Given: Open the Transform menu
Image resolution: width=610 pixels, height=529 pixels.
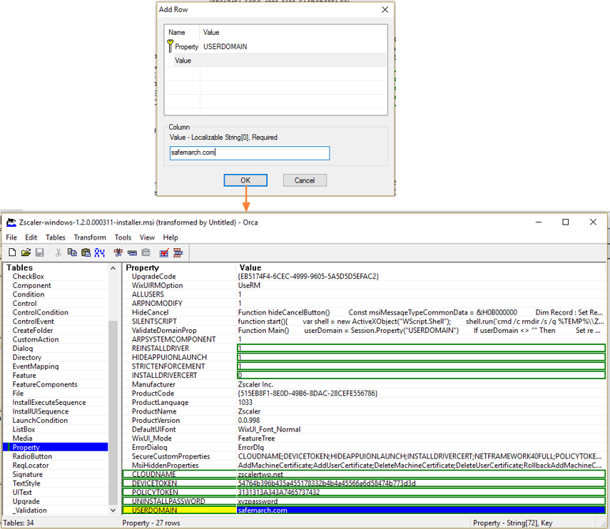Looking at the screenshot, I should pyautogui.click(x=89, y=237).
